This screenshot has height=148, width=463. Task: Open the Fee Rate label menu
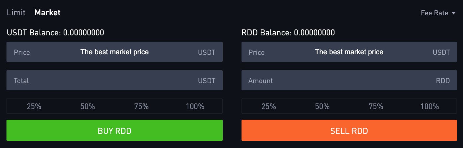pyautogui.click(x=434, y=13)
